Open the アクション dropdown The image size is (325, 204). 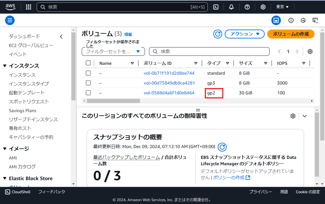click(x=245, y=34)
